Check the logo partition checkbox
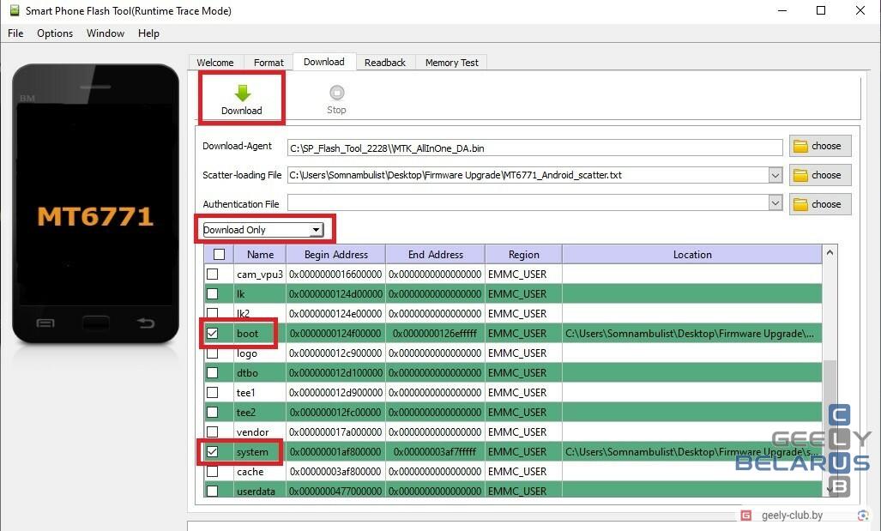Viewport: 881px width, 531px height. (213, 353)
